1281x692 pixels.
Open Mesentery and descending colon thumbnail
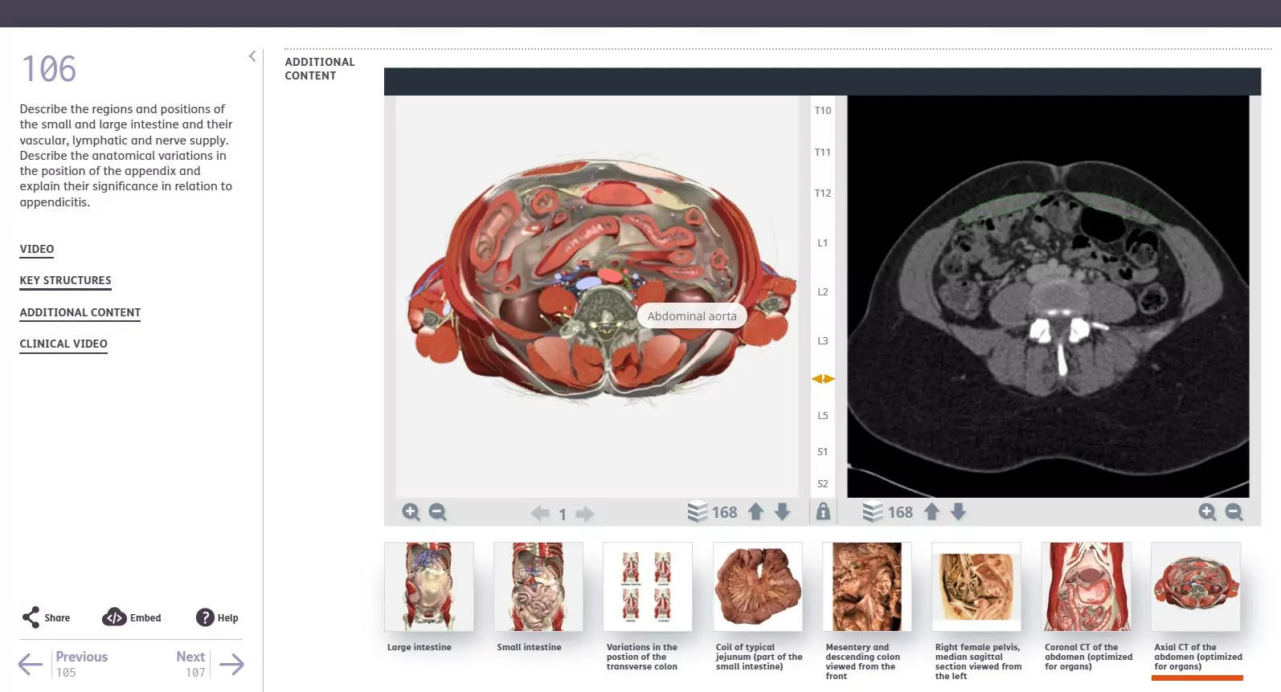click(867, 587)
